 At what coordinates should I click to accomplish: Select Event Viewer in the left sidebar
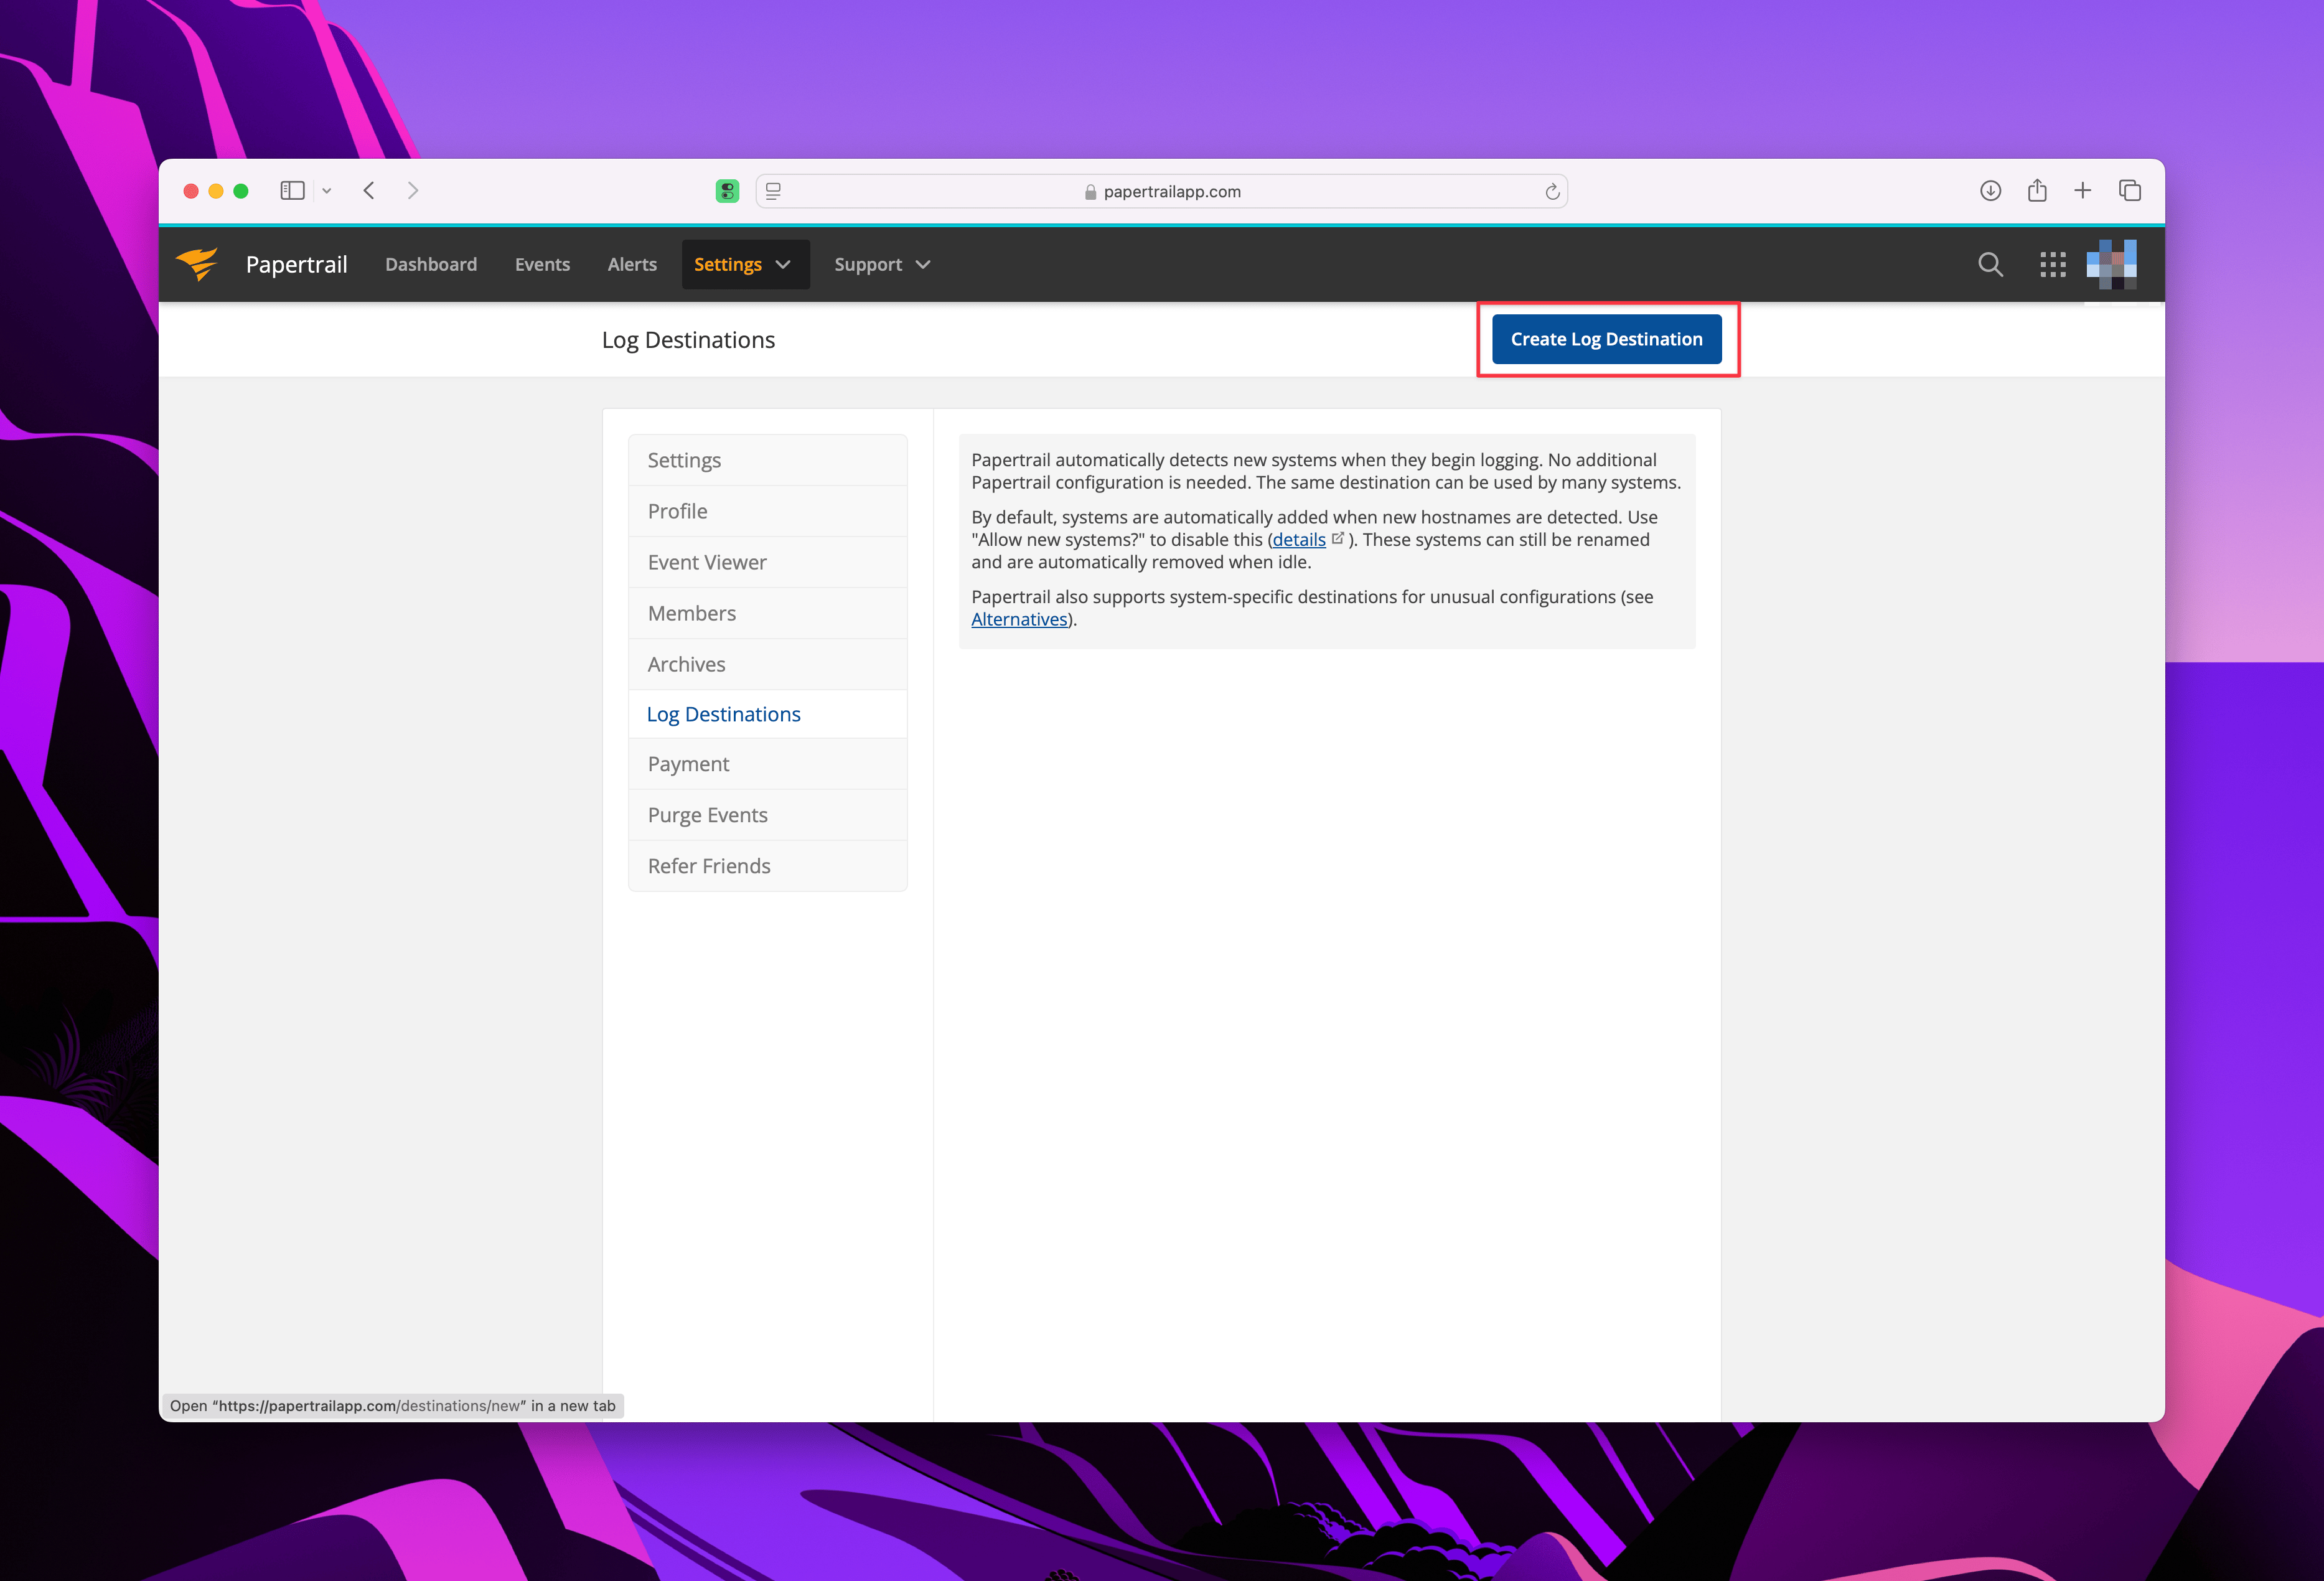coord(767,562)
